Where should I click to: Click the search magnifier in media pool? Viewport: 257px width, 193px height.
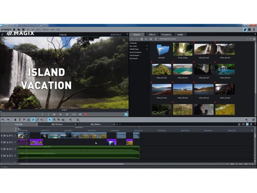146,39
